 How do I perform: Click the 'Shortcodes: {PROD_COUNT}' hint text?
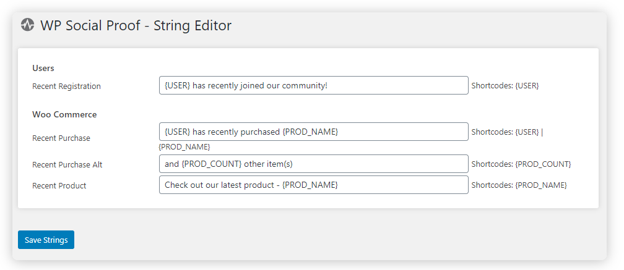pos(521,164)
